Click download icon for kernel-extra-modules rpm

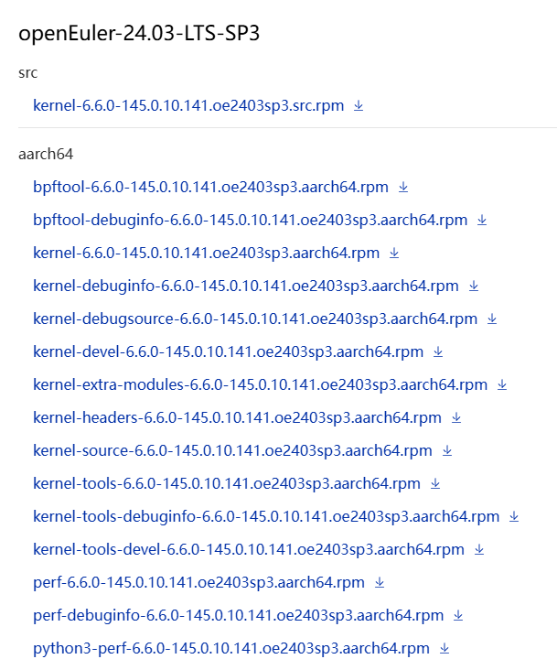[x=502, y=385]
